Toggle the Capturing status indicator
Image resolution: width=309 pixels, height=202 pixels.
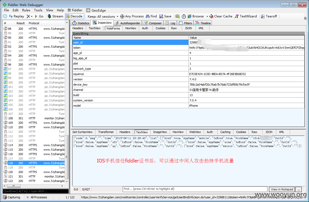coord(11,197)
